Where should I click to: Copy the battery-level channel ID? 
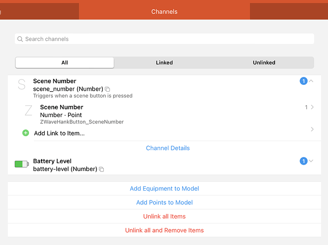pos(101,170)
